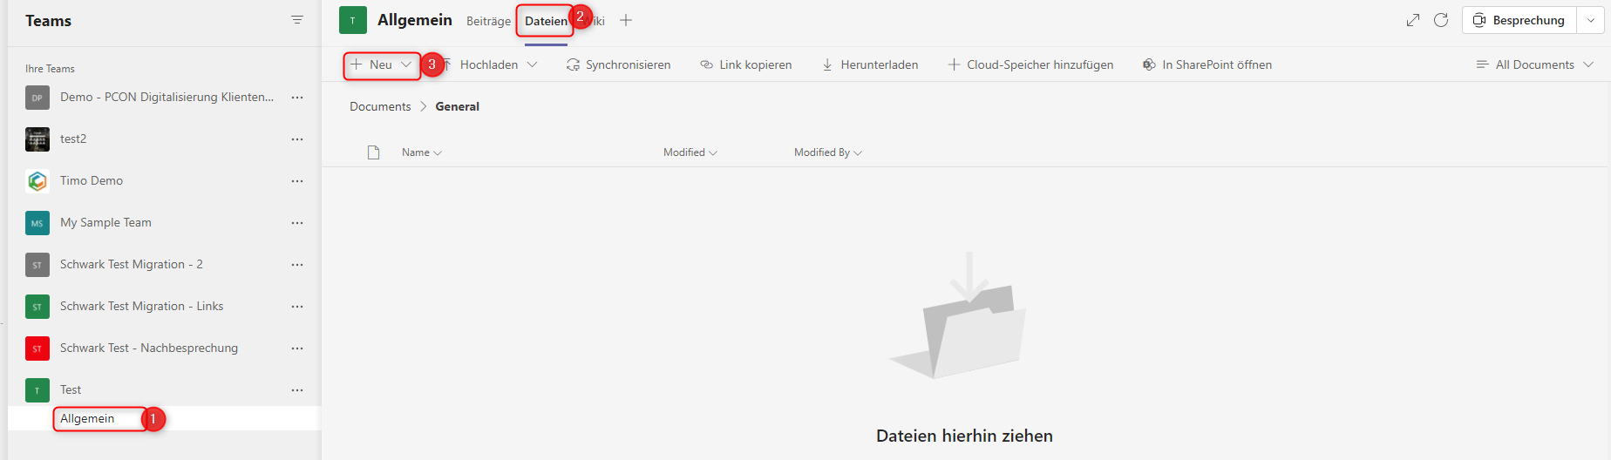
Task: Select the Allgemein channel
Action: 87,418
